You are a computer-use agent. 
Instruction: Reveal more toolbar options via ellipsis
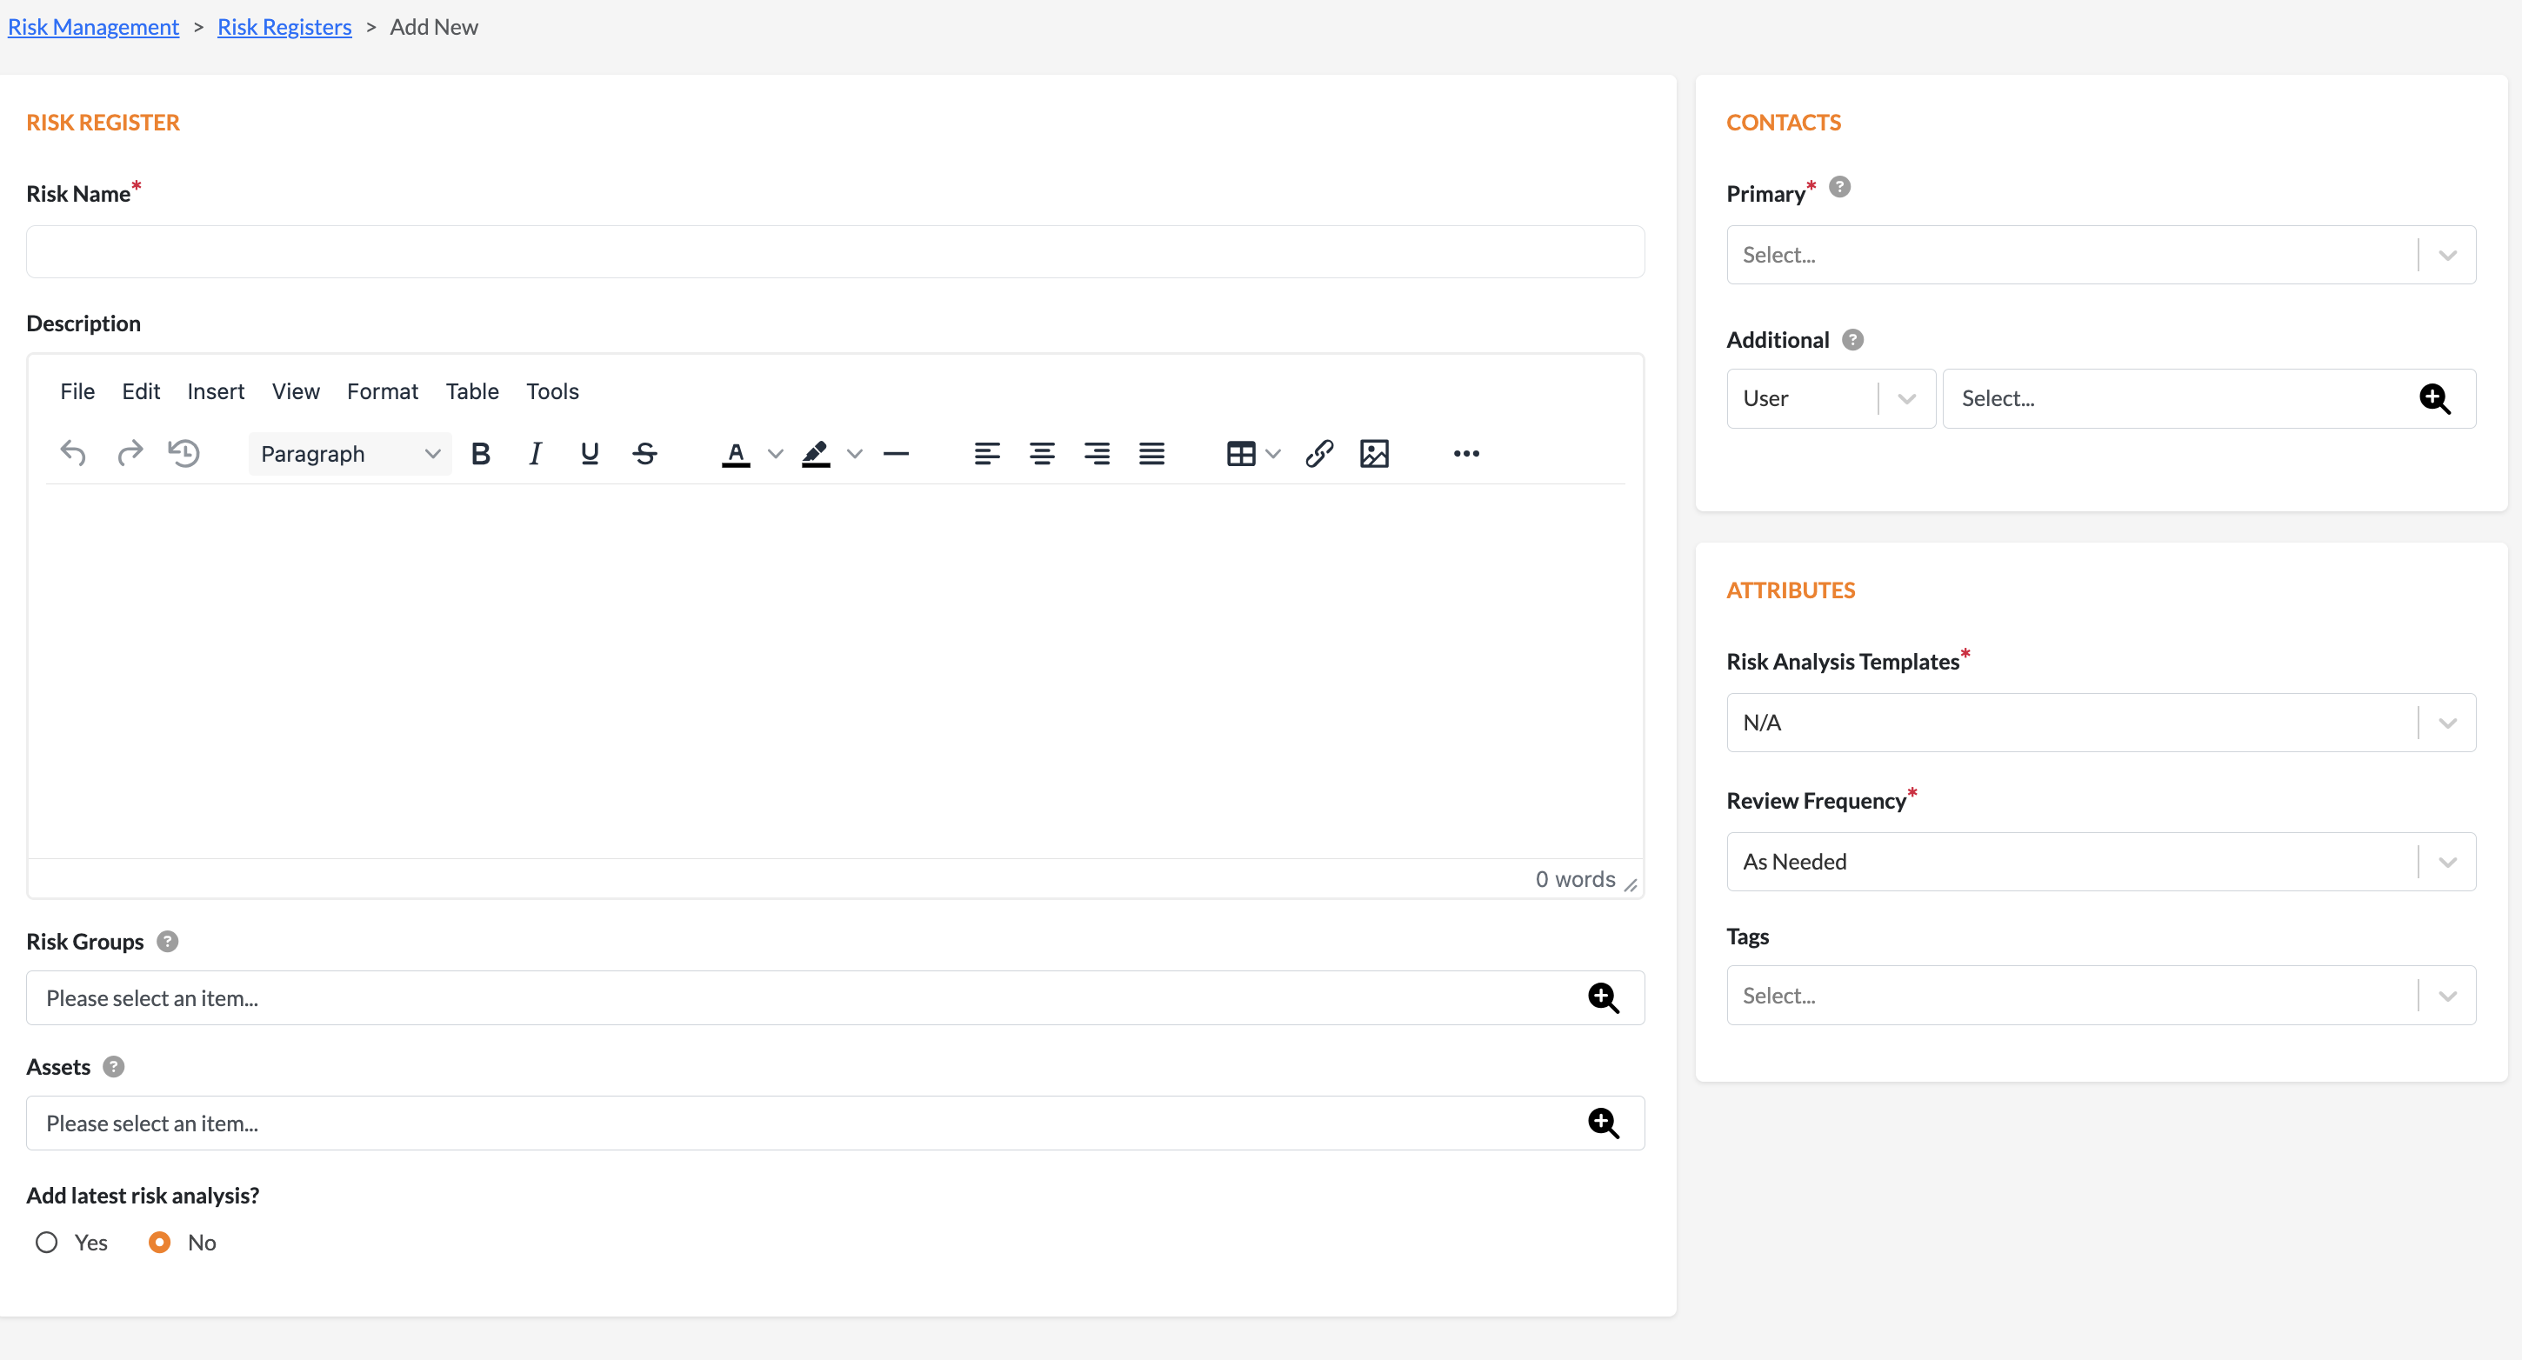point(1465,453)
